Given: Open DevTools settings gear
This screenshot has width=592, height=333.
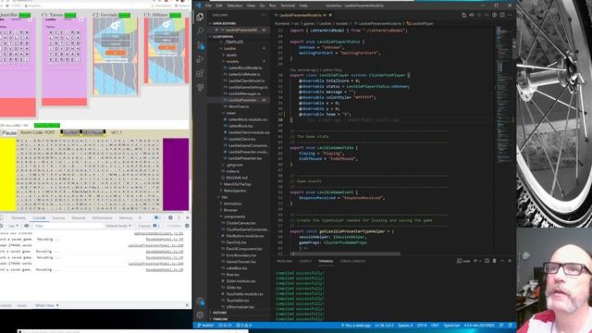Looking at the screenshot, I should [x=170, y=218].
